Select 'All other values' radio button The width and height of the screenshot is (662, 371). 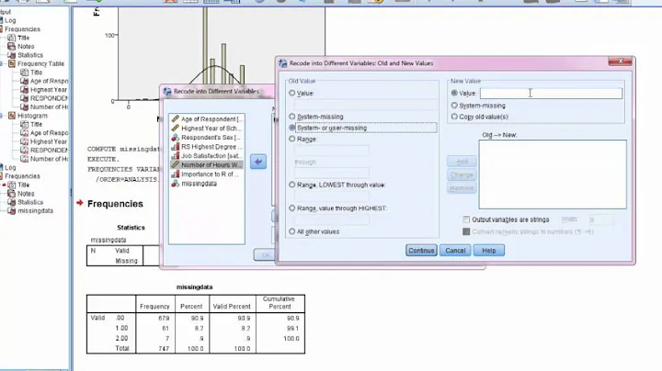tap(291, 231)
